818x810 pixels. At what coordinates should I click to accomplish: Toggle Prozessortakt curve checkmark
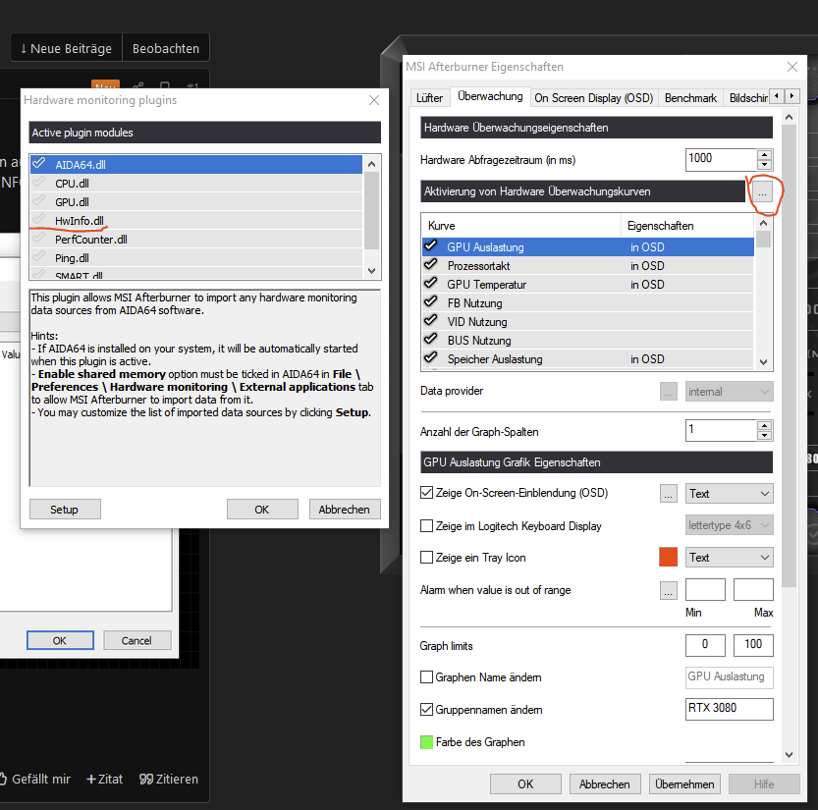point(431,265)
